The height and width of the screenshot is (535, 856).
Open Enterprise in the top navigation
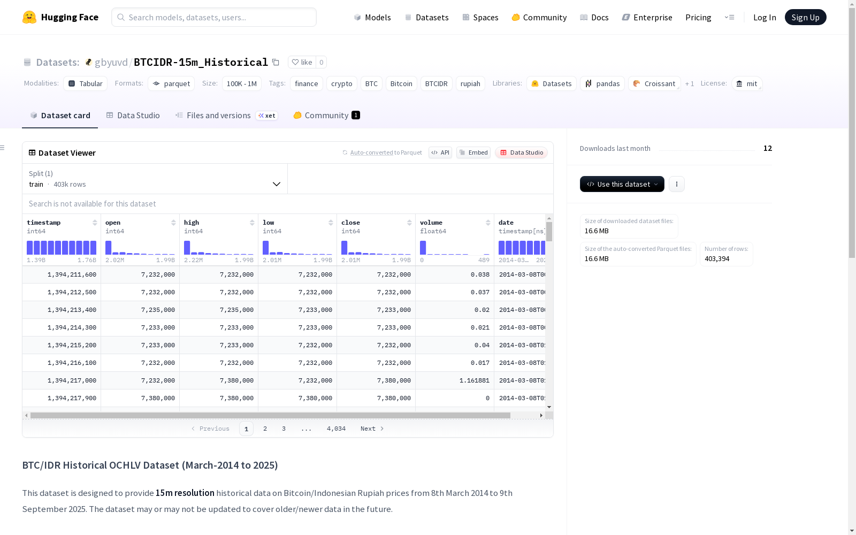647,17
